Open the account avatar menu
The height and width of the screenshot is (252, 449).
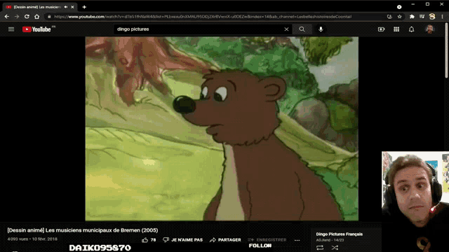429,29
